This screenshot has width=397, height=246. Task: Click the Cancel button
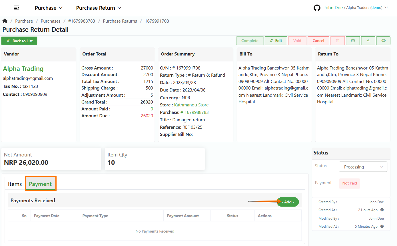(318, 41)
